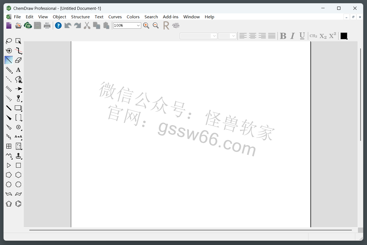Image resolution: width=367 pixels, height=245 pixels.
Task: Select the Lasso selection tool
Action: 9,41
